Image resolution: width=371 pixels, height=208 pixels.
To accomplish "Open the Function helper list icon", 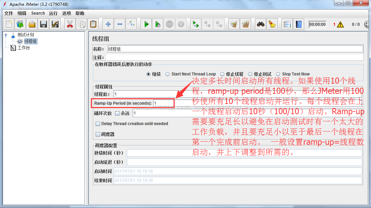I will (287, 24).
